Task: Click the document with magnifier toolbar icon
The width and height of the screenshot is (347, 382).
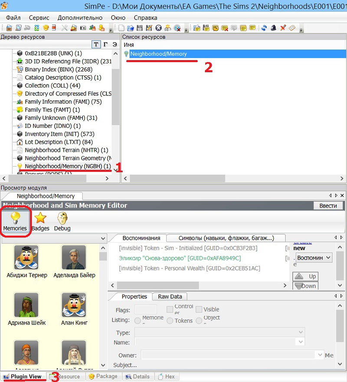Action: (18, 28)
